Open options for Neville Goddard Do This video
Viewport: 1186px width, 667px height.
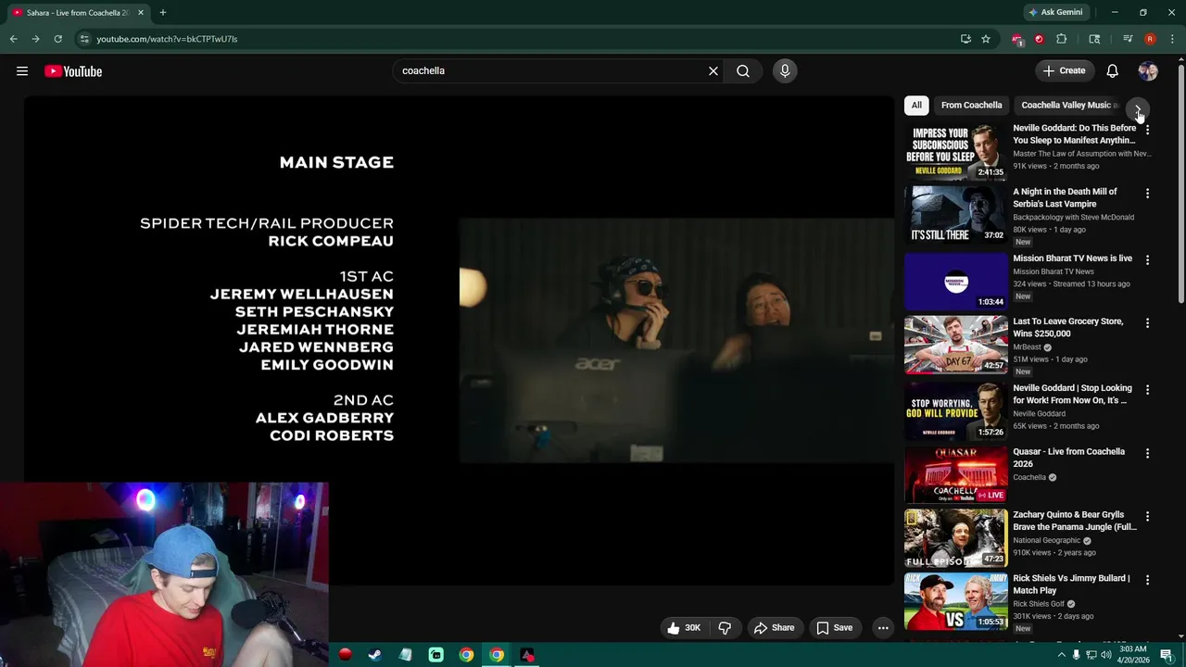pyautogui.click(x=1147, y=131)
